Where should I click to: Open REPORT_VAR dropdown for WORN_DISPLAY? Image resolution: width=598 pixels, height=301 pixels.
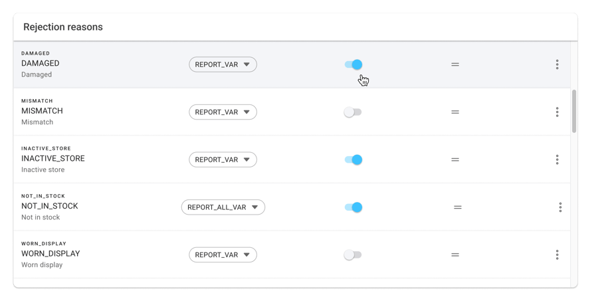pyautogui.click(x=223, y=254)
